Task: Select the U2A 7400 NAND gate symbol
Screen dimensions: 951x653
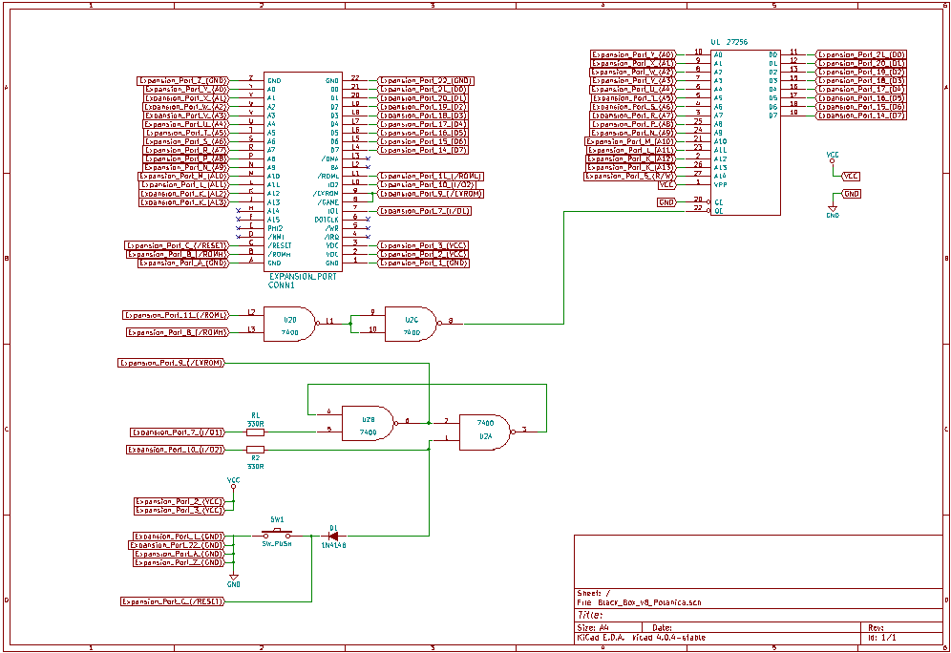Action: [486, 432]
